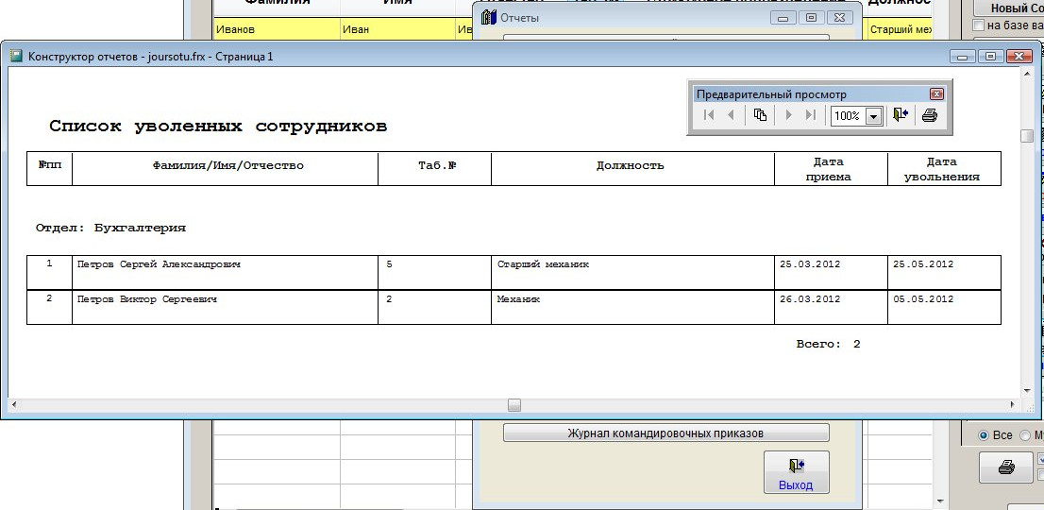
Task: Click Старший механик cell in report
Action: (544, 264)
